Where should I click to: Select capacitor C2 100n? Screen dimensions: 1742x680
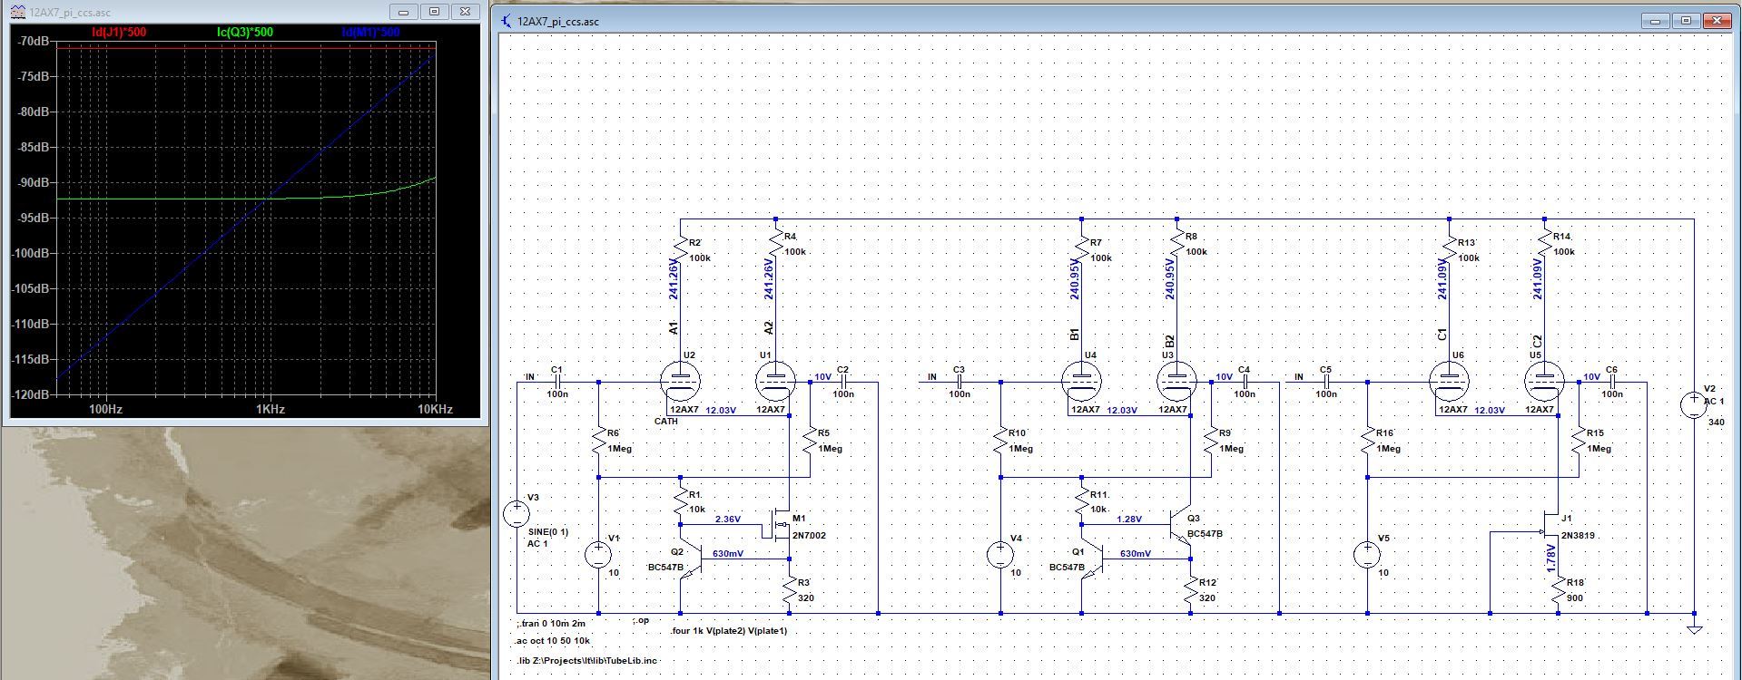(x=842, y=382)
